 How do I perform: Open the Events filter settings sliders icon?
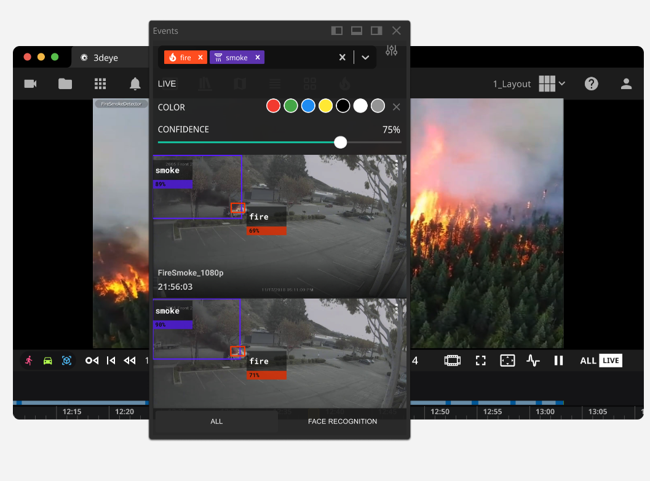click(391, 50)
